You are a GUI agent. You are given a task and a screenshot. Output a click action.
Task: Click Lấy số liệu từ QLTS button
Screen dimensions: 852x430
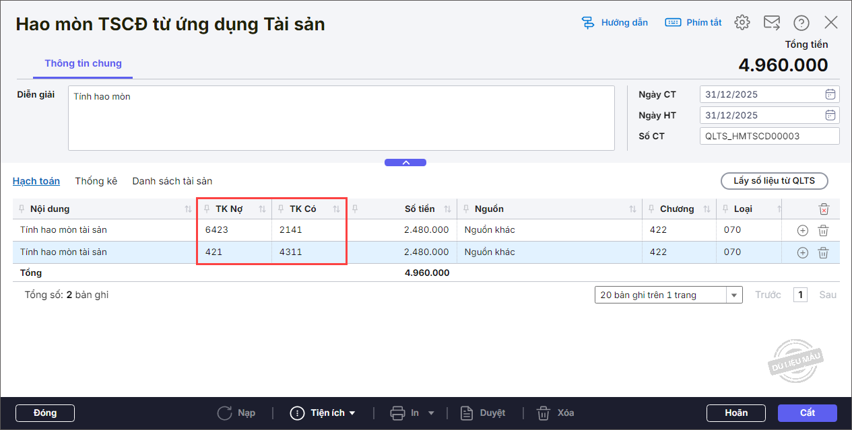pyautogui.click(x=774, y=181)
